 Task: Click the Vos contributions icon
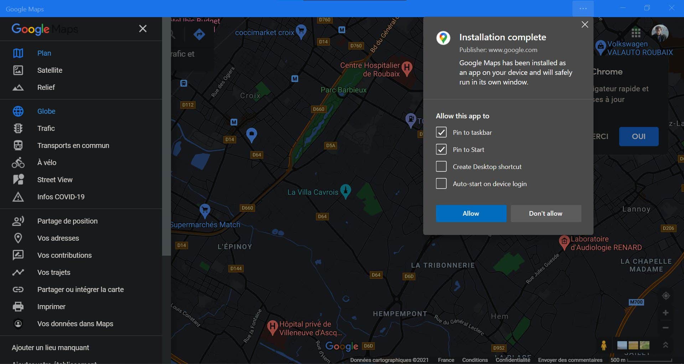tap(18, 255)
